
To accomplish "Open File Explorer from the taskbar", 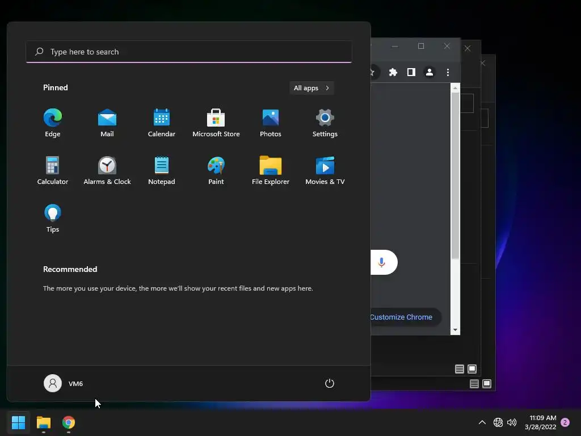I will 43,422.
